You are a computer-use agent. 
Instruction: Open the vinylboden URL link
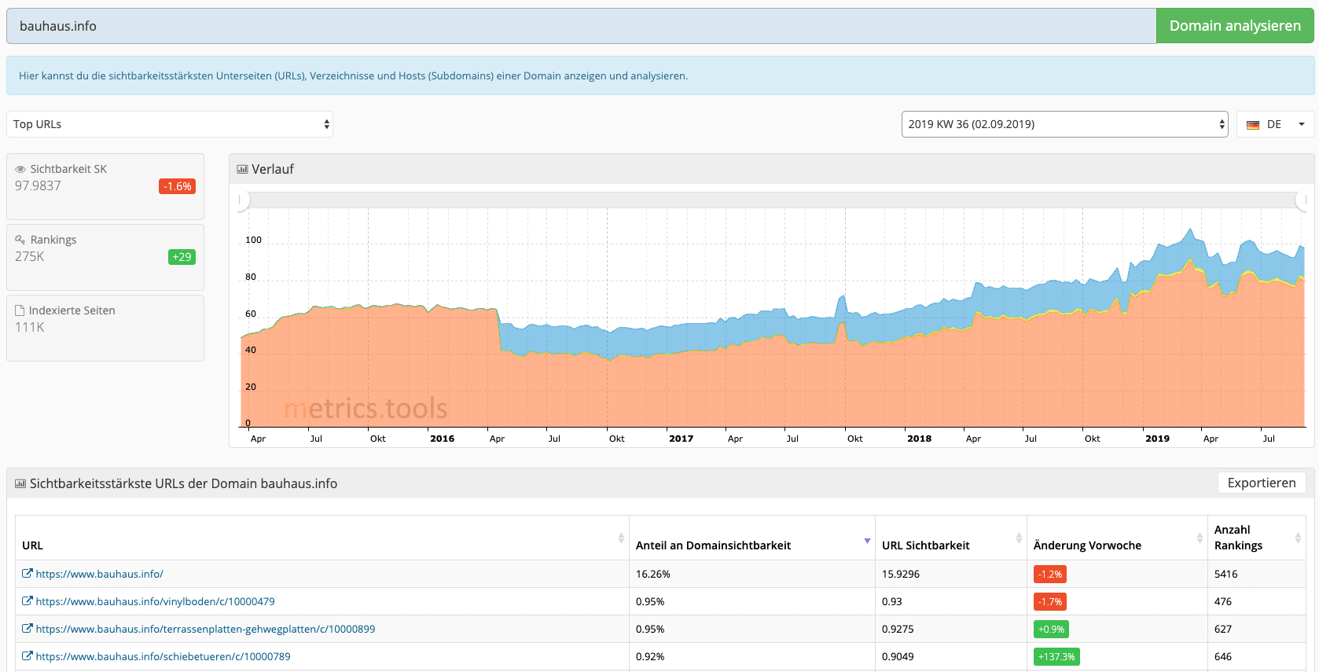click(x=156, y=601)
